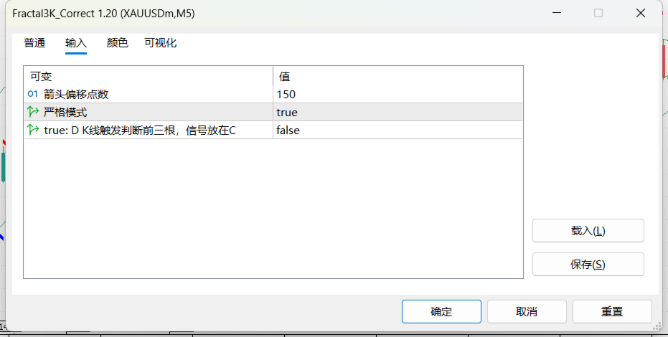Select the 输入 tab
The height and width of the screenshot is (337, 668).
tap(76, 43)
